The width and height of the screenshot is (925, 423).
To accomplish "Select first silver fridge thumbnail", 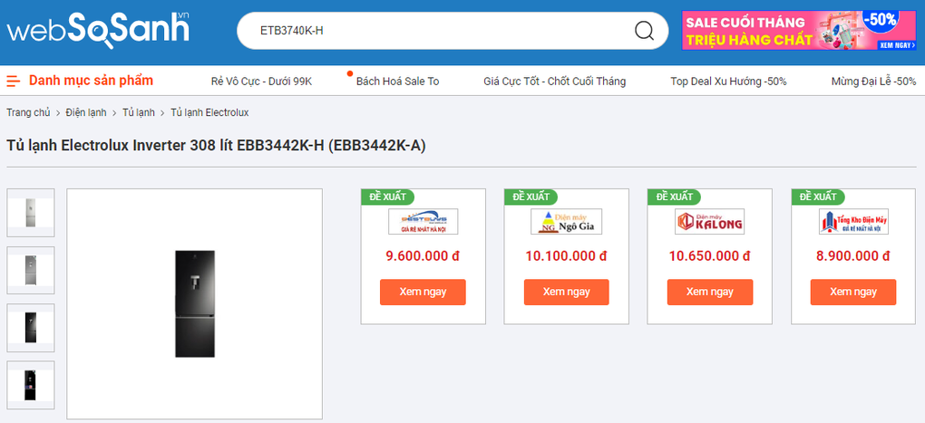I will click(x=31, y=213).
